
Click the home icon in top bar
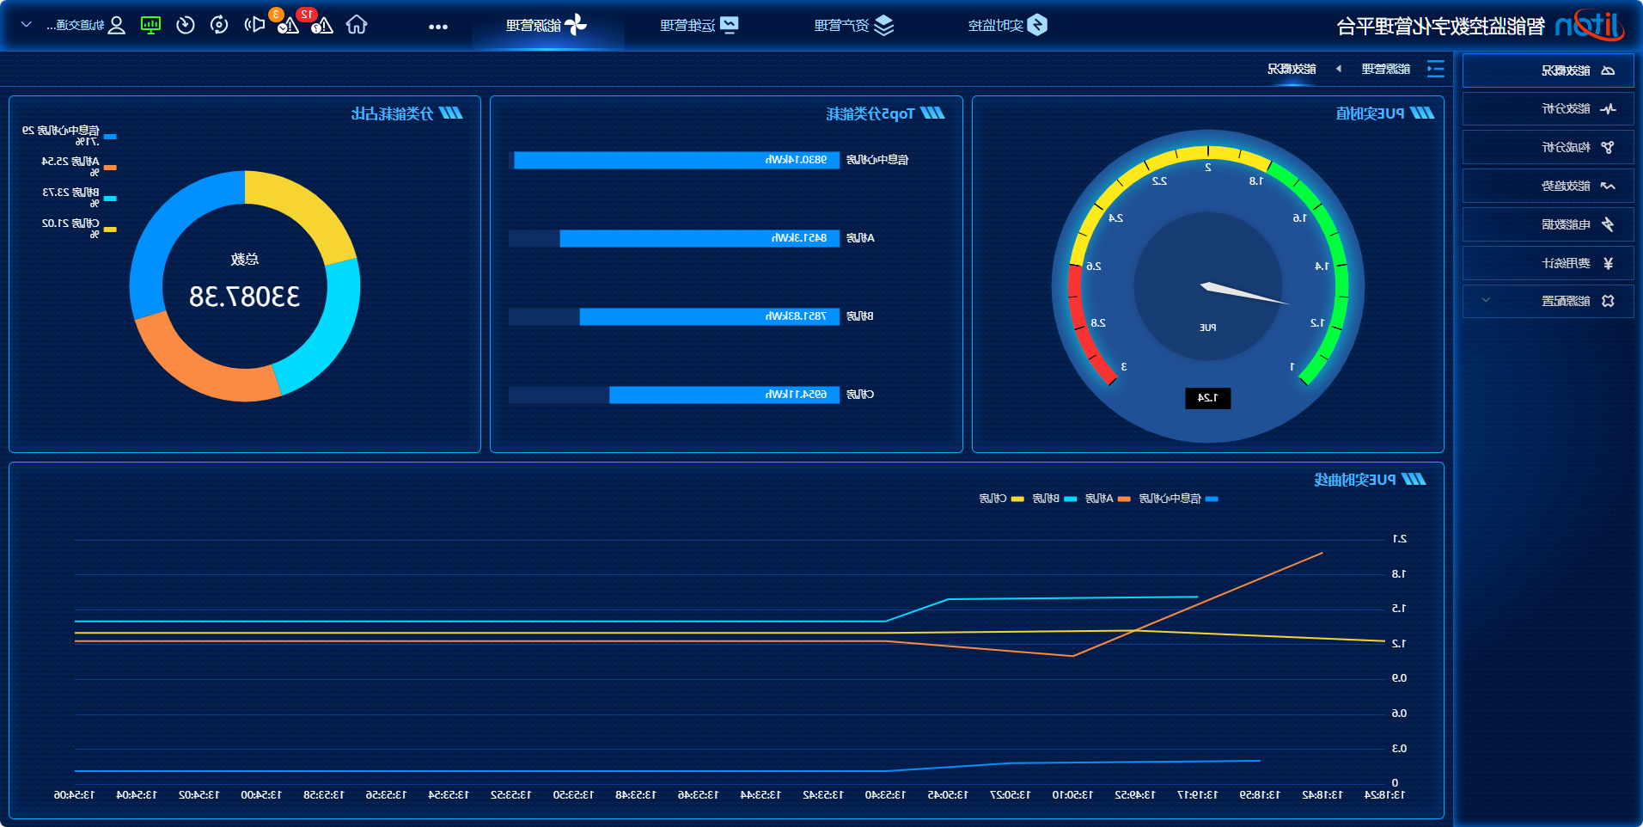click(x=357, y=25)
